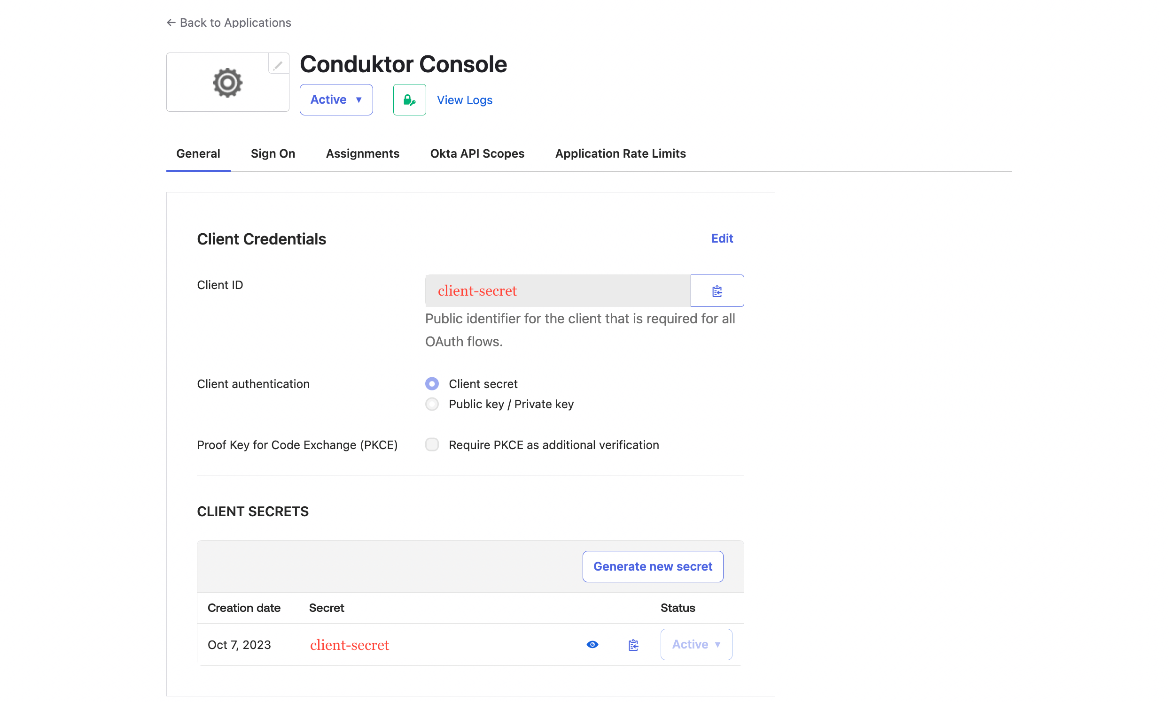The image size is (1169, 702).
Task: Open the secret's Active status dropdown
Action: pyautogui.click(x=696, y=644)
